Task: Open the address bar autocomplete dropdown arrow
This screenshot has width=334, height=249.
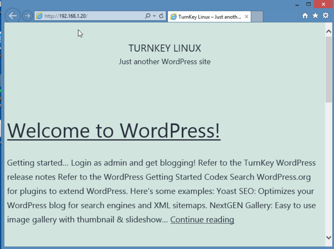Action: pos(154,16)
